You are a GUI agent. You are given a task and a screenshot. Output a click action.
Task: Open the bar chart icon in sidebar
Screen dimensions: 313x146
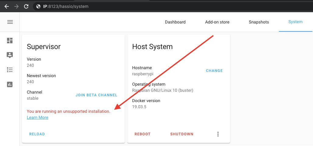click(10, 84)
